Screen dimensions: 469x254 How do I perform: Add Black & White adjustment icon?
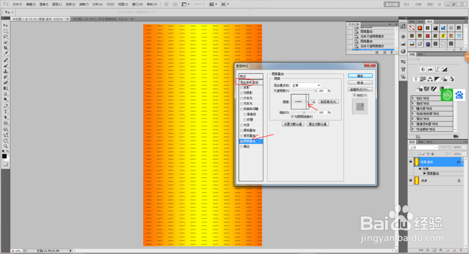(437, 79)
